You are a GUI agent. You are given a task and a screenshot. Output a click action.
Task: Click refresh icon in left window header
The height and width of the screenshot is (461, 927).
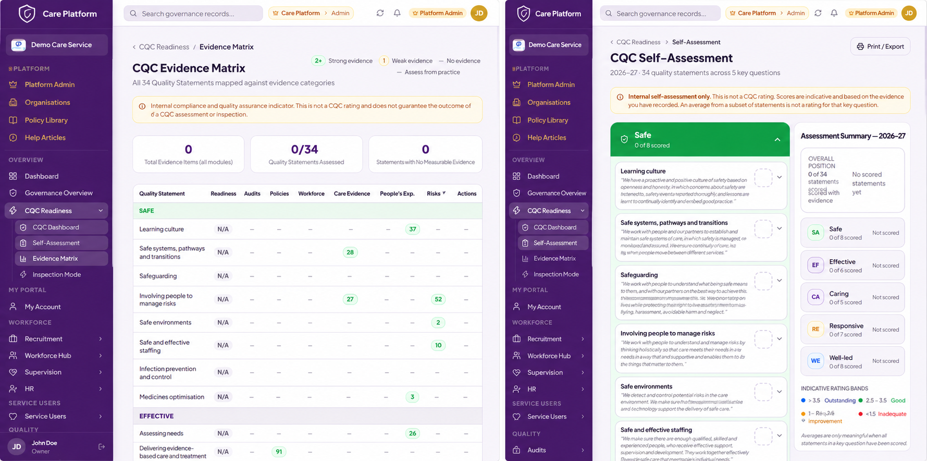click(380, 13)
